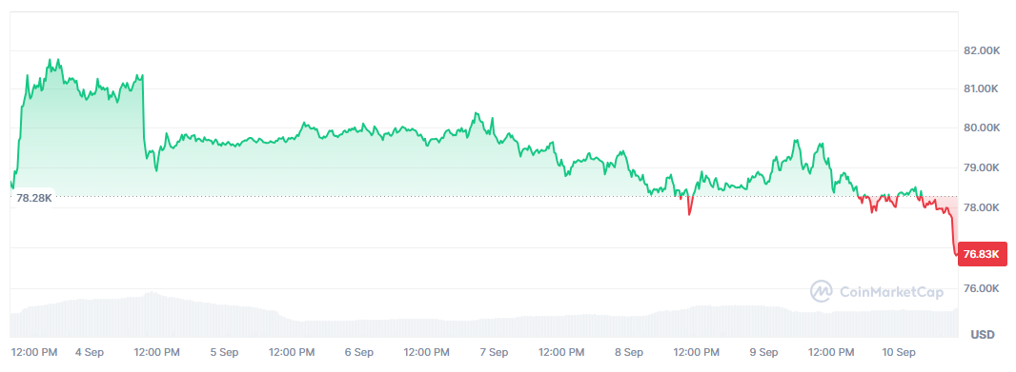Click the CoinMarketCap watermark logo icon
Viewport: 1016px width, 372px height.
click(822, 292)
